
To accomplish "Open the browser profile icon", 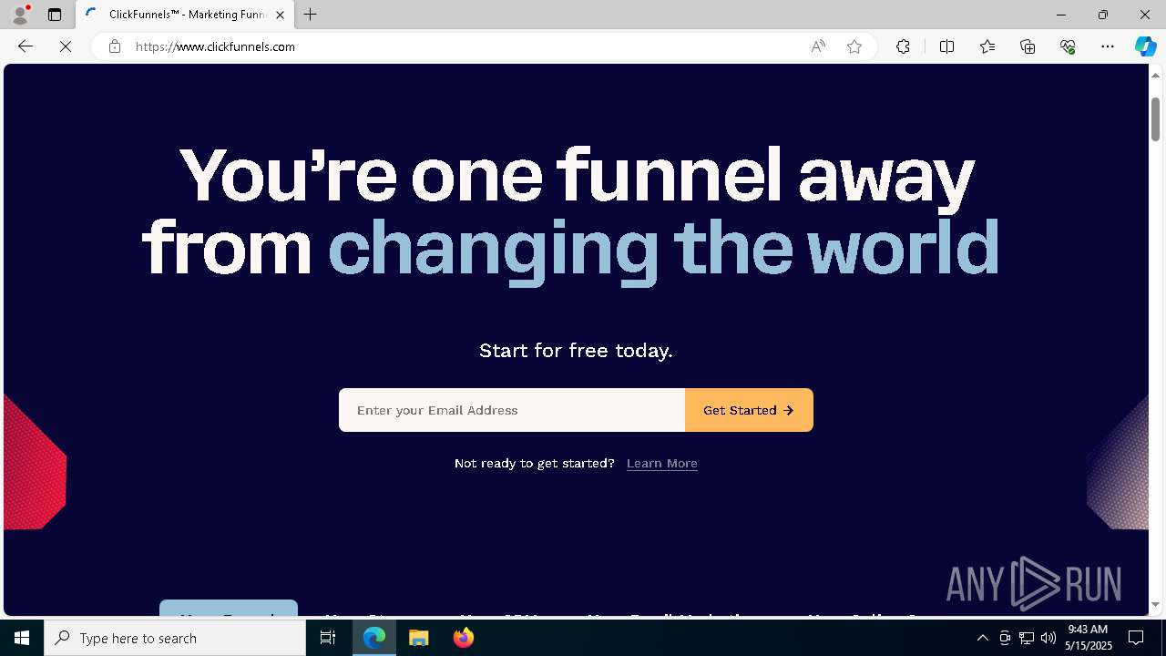I will point(20,15).
